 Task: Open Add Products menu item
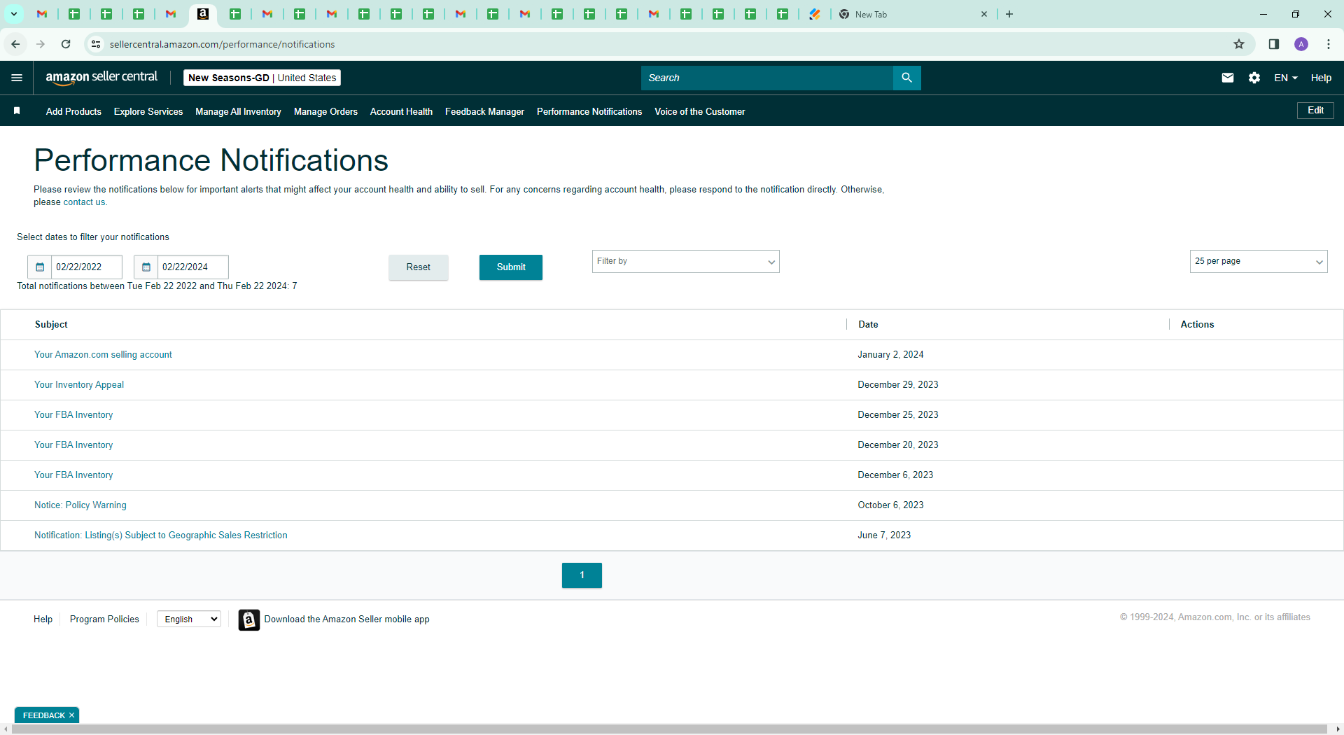click(73, 111)
